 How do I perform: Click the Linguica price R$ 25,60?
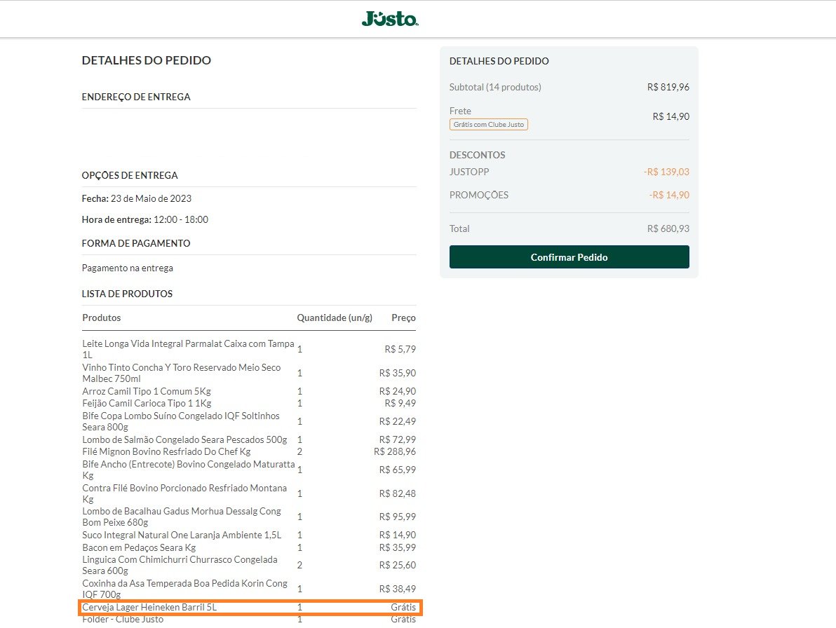tap(397, 565)
